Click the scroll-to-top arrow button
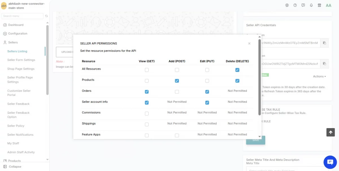 tap(331, 132)
